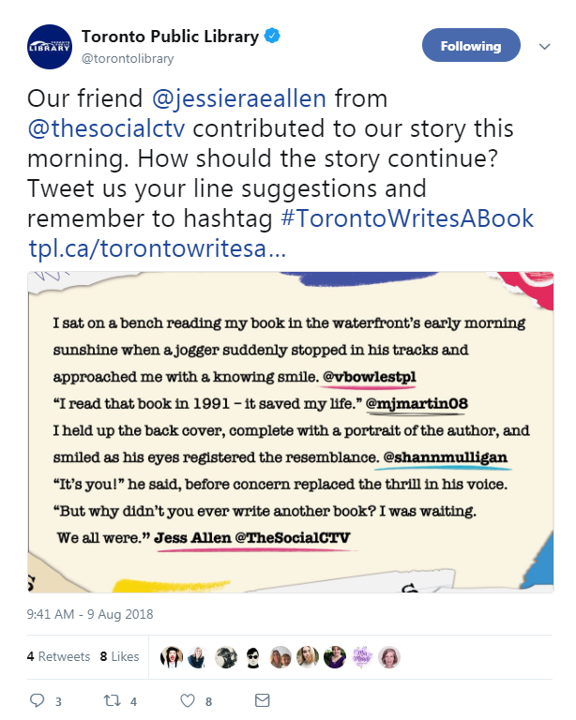Toggle the Following button
This screenshot has width=576, height=720.
pos(471,45)
